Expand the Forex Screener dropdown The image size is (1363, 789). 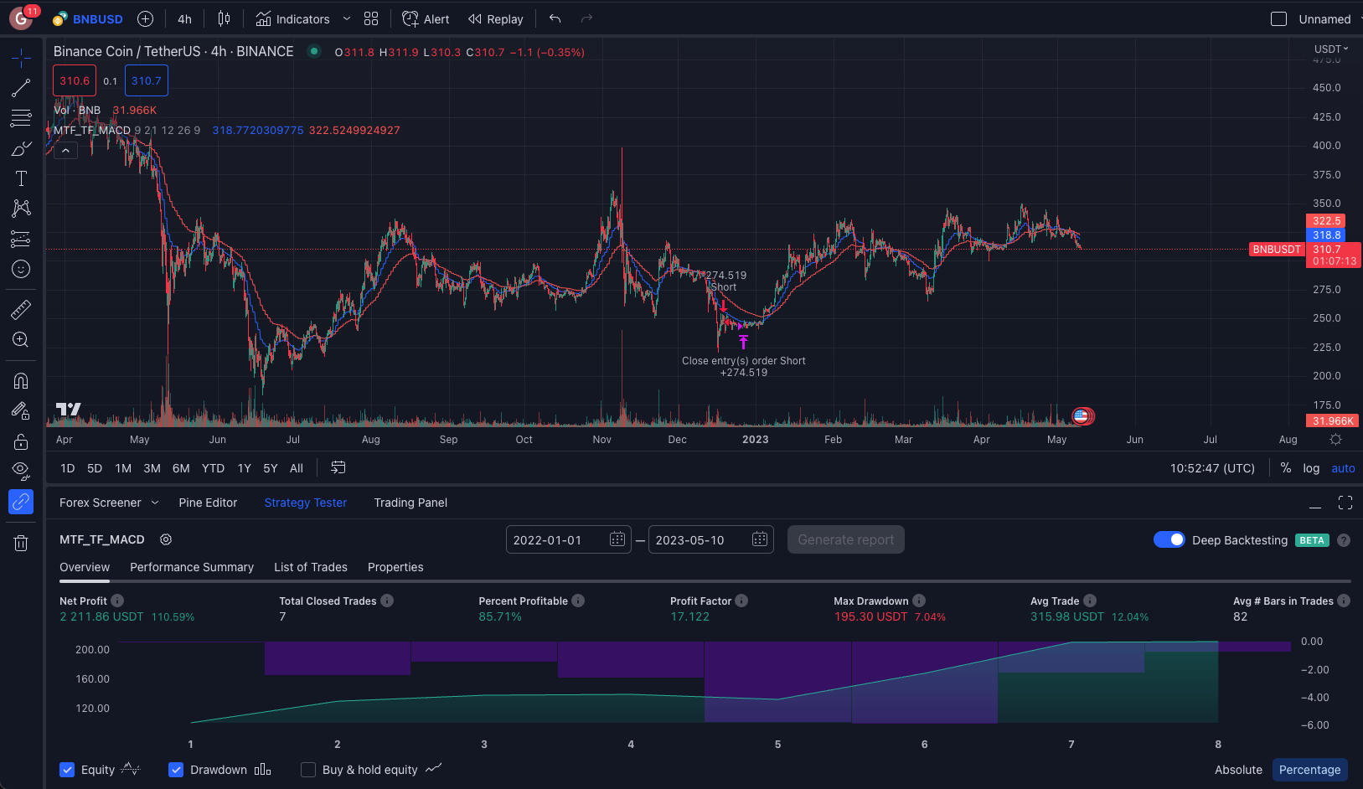[154, 503]
